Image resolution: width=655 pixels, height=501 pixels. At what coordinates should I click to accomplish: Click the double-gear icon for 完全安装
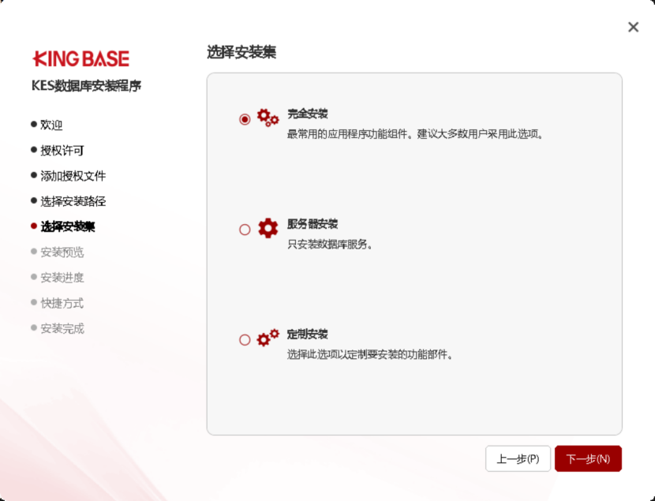tap(268, 118)
